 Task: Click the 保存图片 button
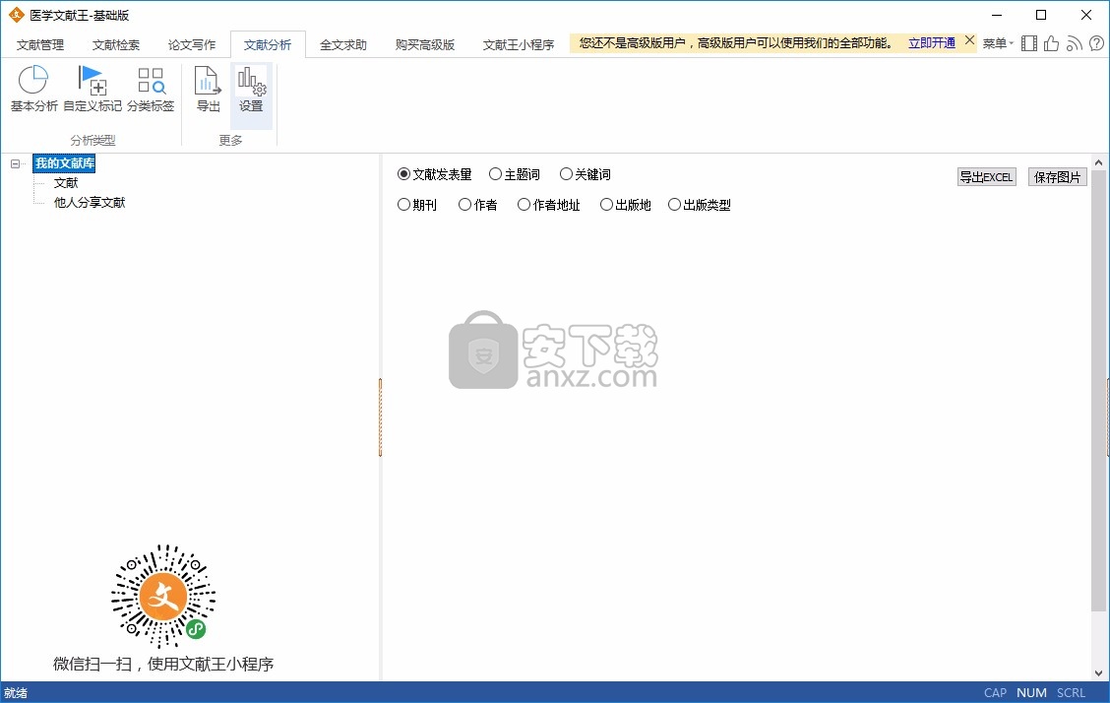coord(1058,177)
